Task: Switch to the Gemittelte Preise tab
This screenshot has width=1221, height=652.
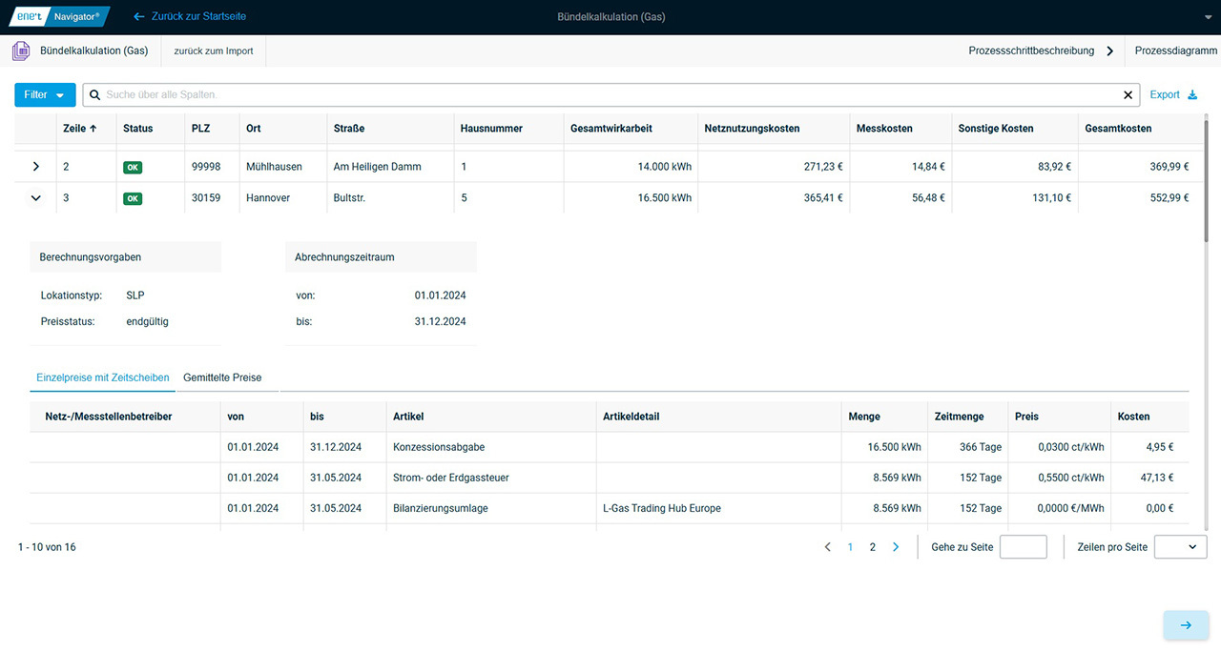Action: point(222,377)
